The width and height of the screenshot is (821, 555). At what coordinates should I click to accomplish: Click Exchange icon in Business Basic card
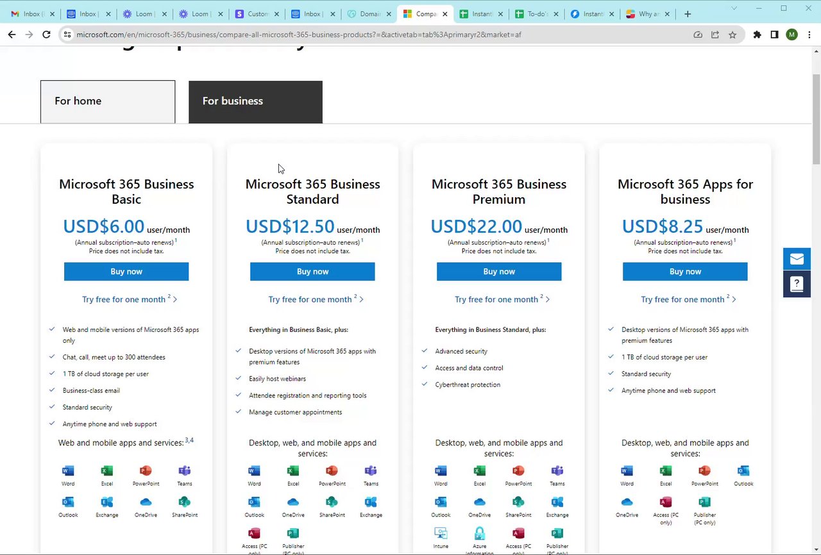[107, 502]
